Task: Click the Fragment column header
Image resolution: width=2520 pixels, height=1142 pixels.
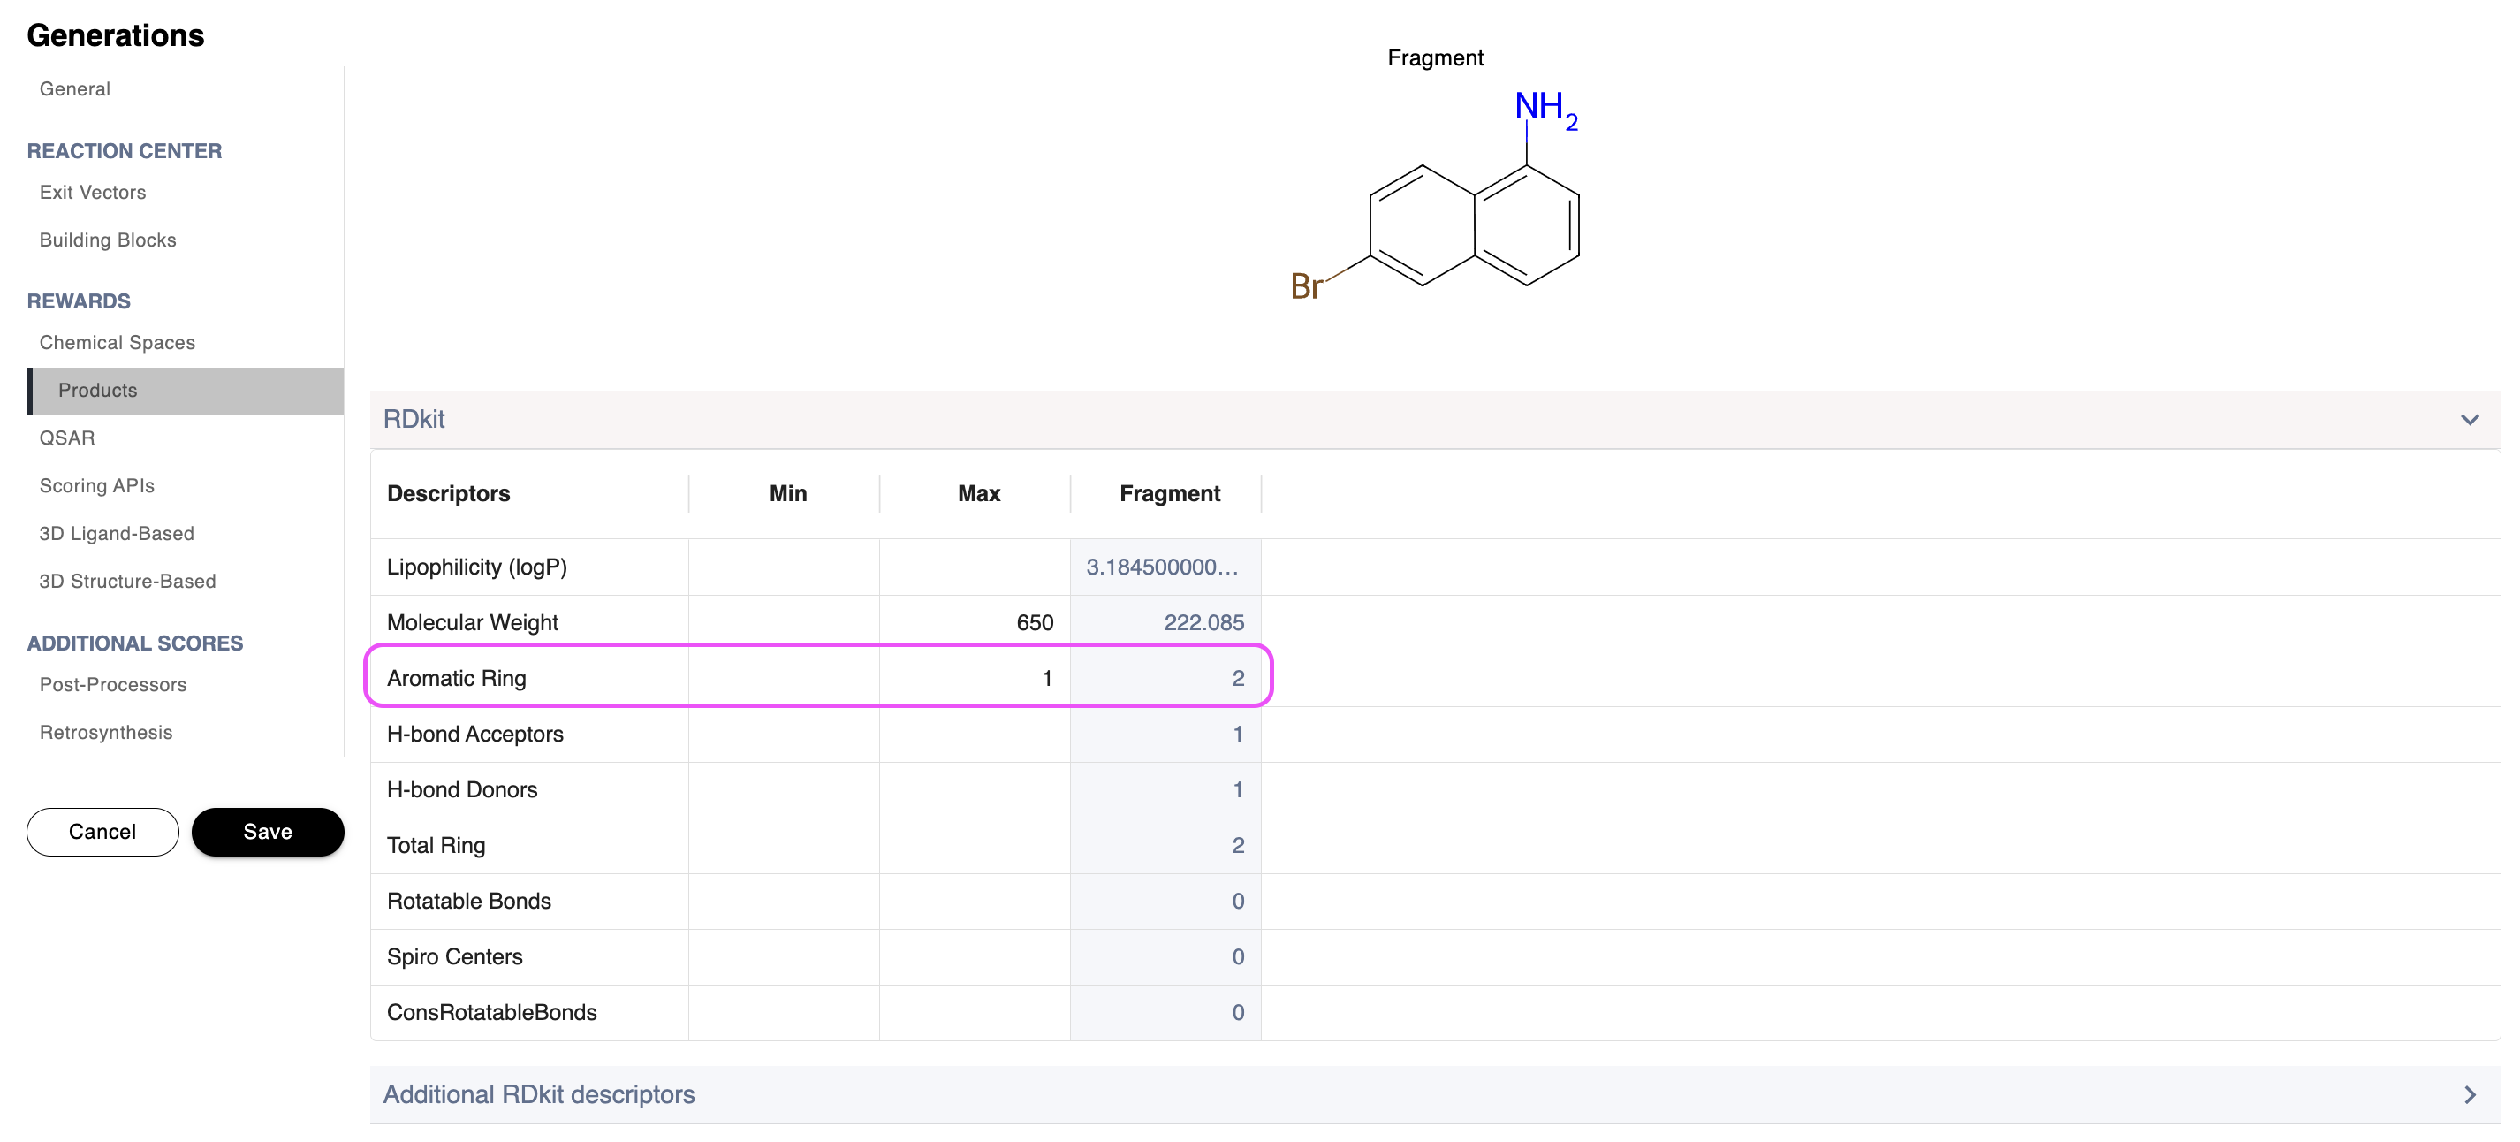Action: (1170, 494)
